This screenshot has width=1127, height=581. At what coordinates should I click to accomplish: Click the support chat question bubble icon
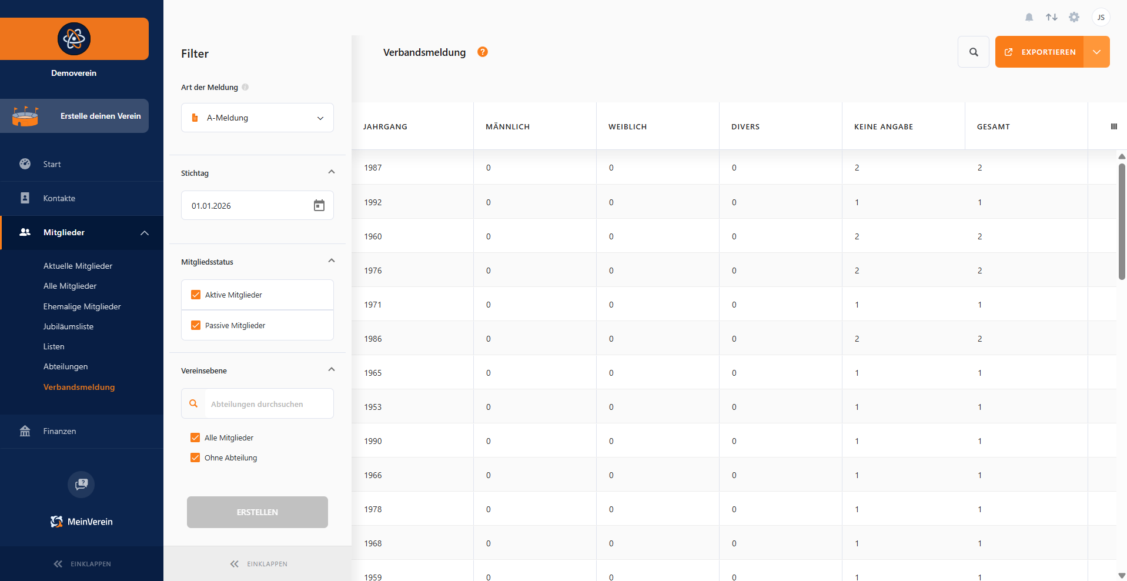(x=81, y=485)
